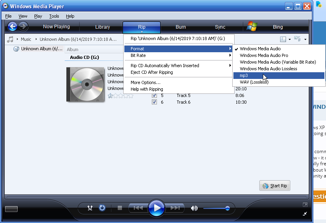The image size is (326, 223).
Task: Rate the album with the star rating
Action: 120,96
